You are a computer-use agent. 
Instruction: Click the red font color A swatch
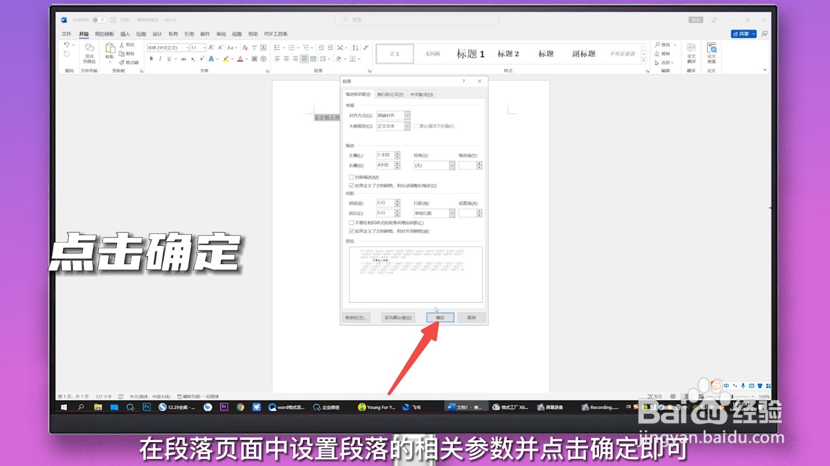240,59
